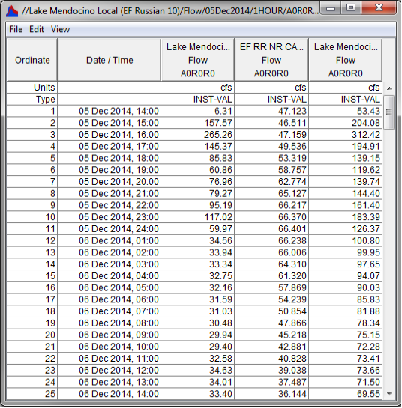
Task: Select ordinate row number 15
Action: pos(31,275)
